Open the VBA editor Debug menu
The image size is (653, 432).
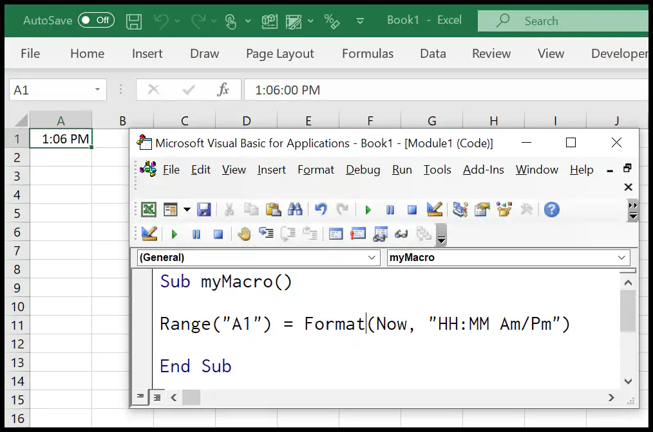click(363, 170)
